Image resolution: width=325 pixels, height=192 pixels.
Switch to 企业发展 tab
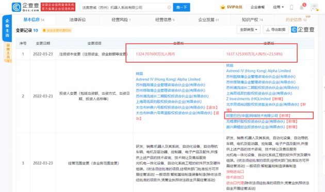tap(208, 20)
